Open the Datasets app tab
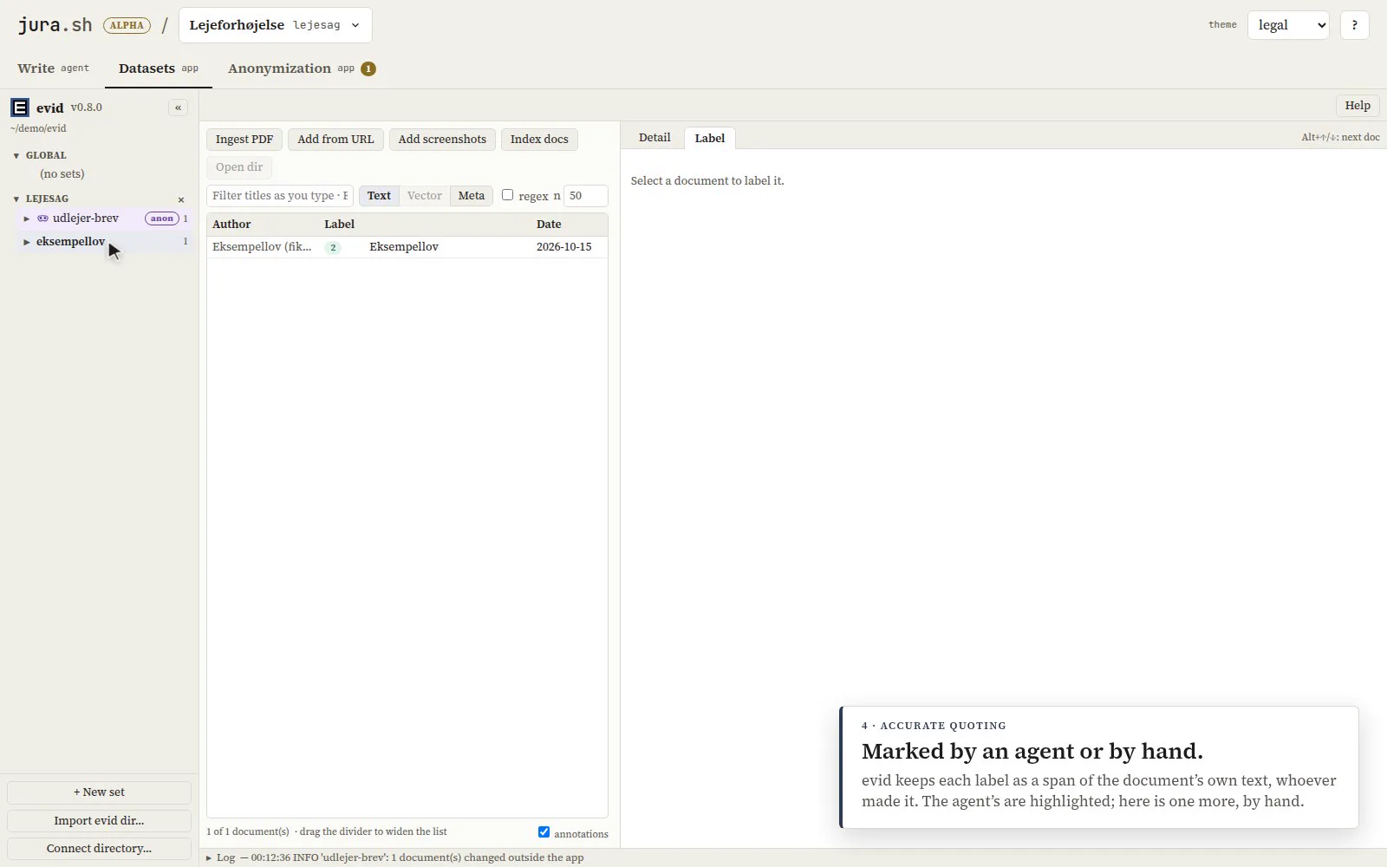 [159, 68]
